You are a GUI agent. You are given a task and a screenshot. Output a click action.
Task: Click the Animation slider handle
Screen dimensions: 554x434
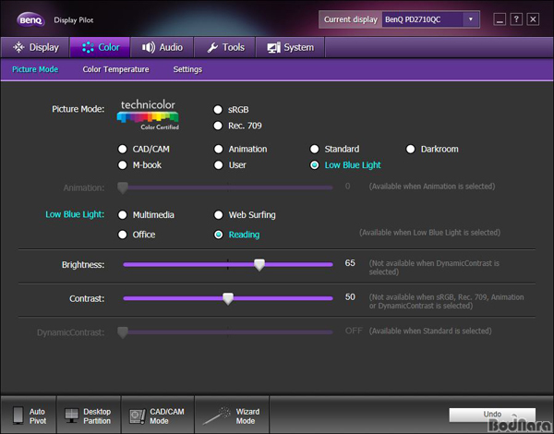[123, 188]
